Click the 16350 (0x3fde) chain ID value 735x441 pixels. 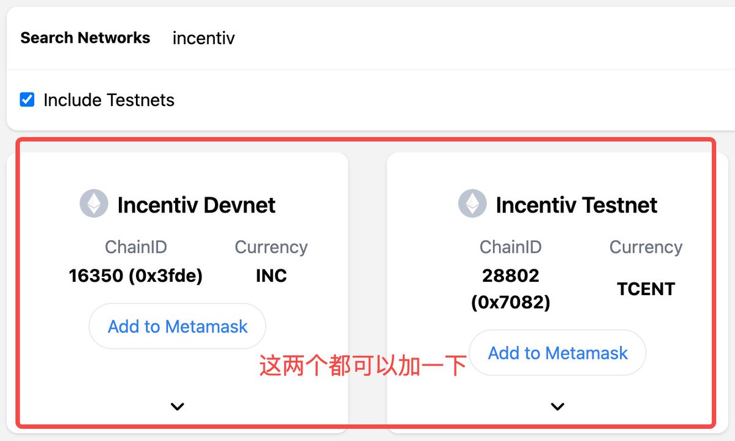[x=135, y=276]
